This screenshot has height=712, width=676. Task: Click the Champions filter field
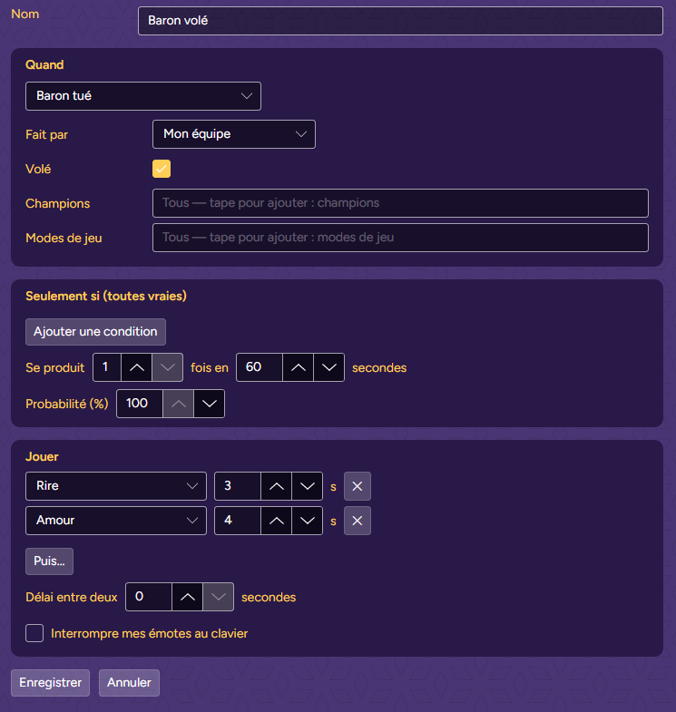(x=400, y=203)
